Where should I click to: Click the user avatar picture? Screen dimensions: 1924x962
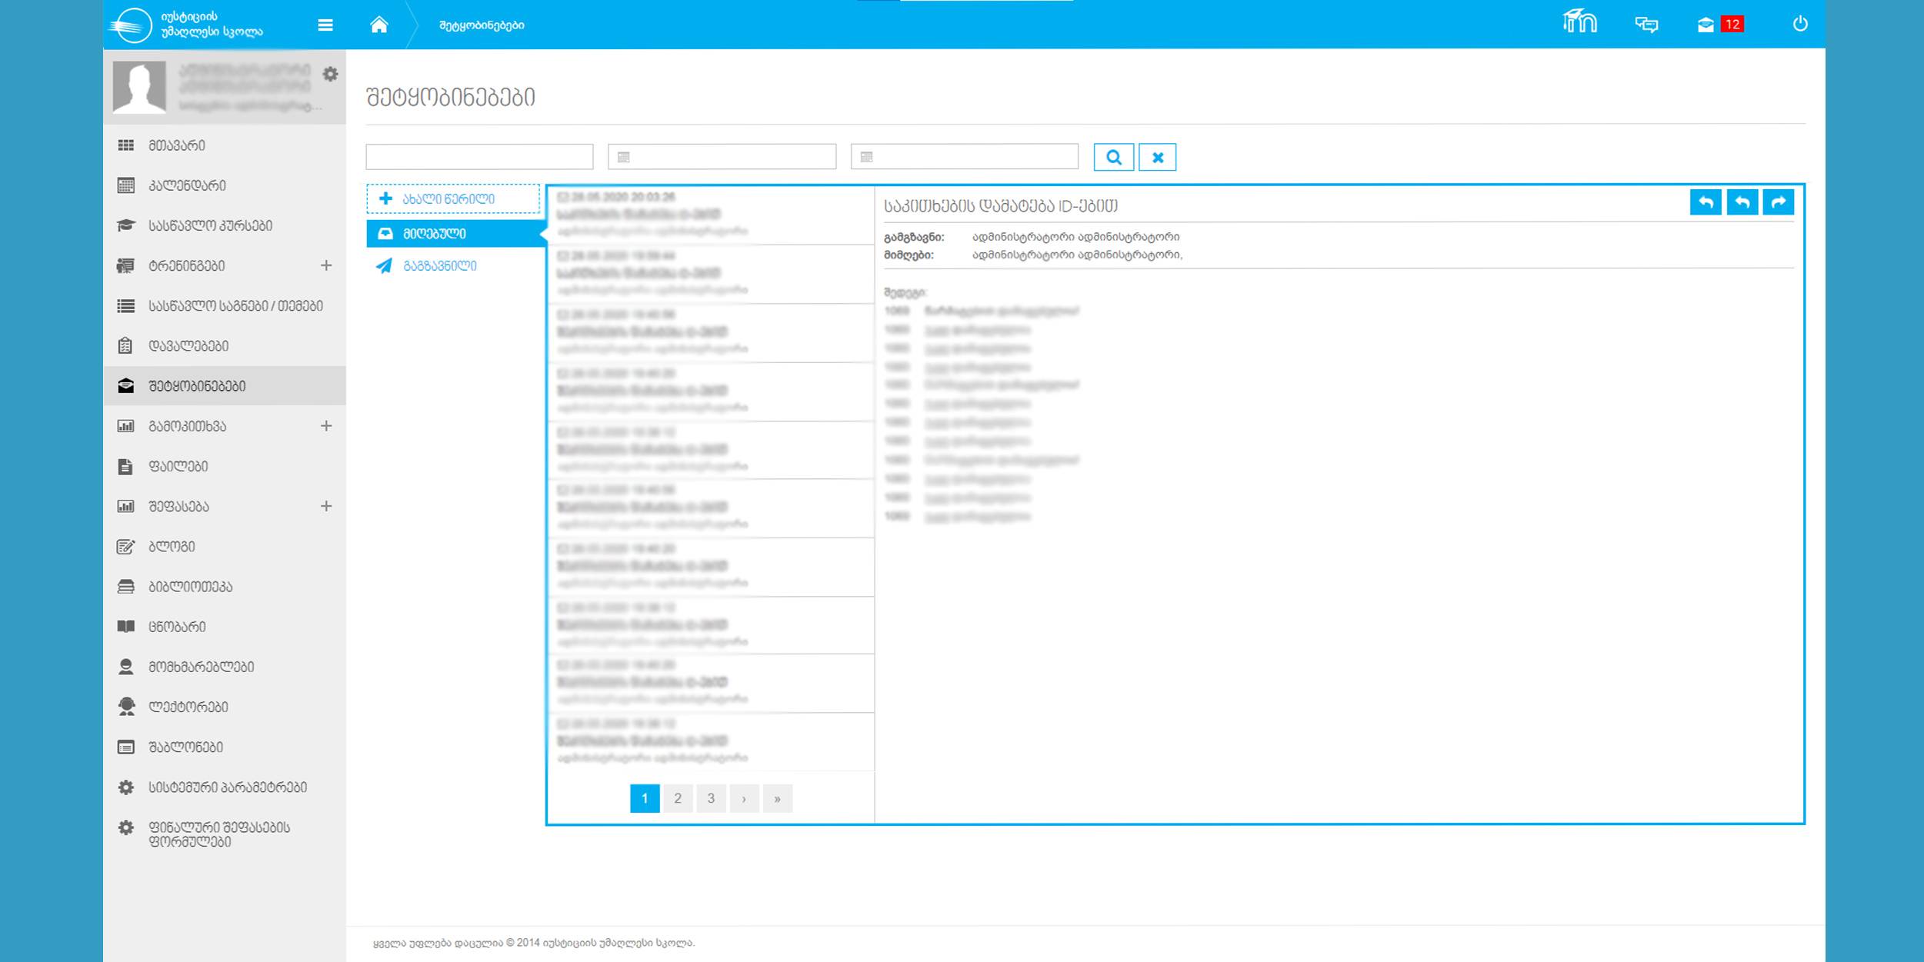pyautogui.click(x=139, y=87)
